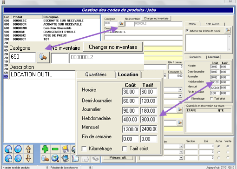Viewport: 237px width, 169px height.
Task: Select Vente radio in first Section row
Action: click(x=228, y=146)
